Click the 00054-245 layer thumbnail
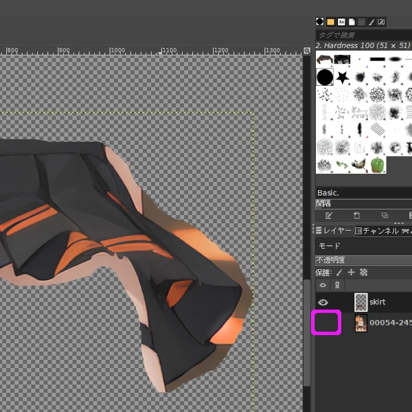Screen dimensions: 412x412 (361, 323)
